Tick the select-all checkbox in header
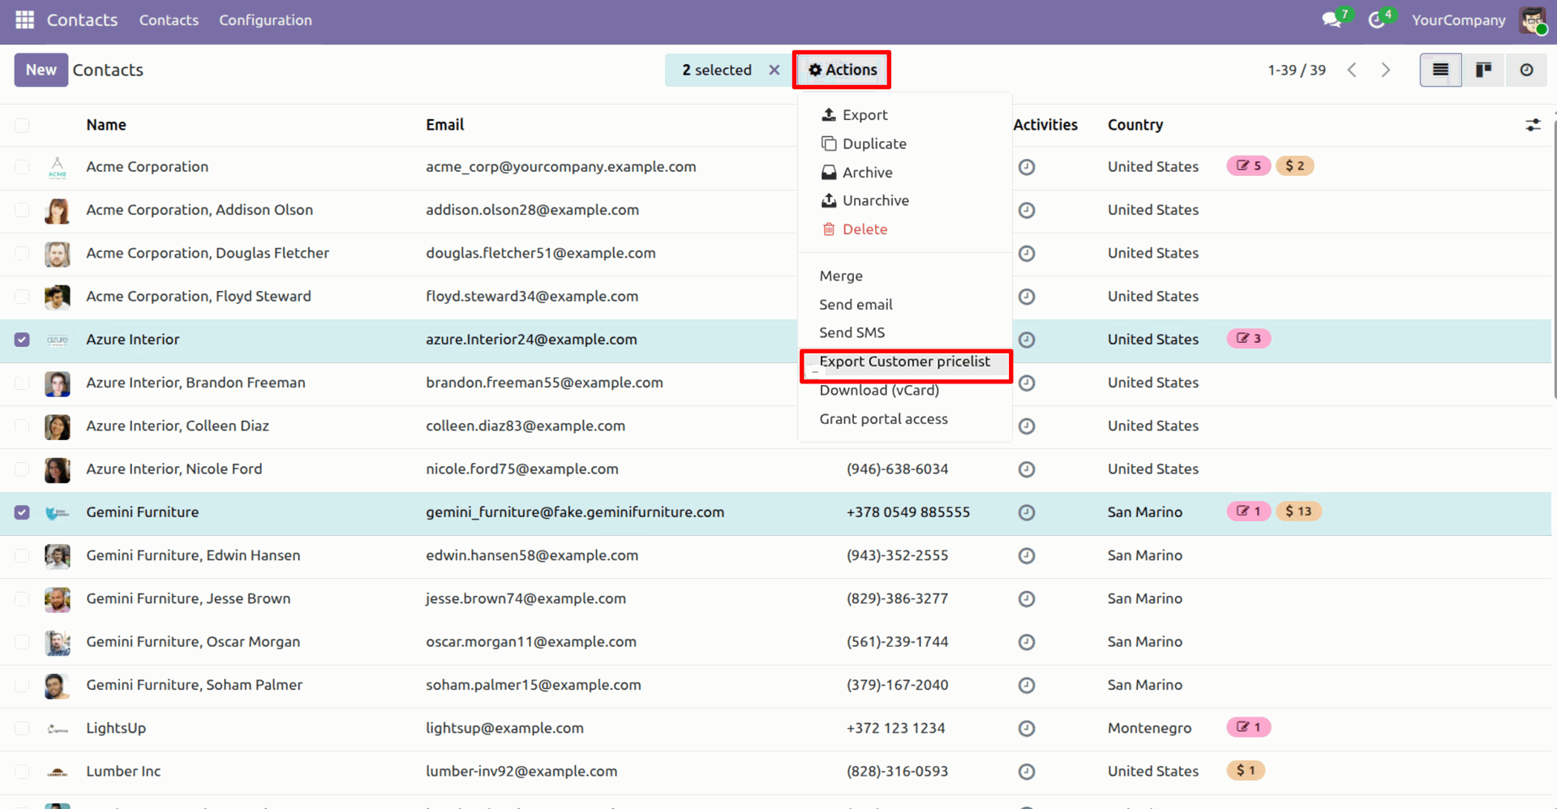 tap(22, 125)
